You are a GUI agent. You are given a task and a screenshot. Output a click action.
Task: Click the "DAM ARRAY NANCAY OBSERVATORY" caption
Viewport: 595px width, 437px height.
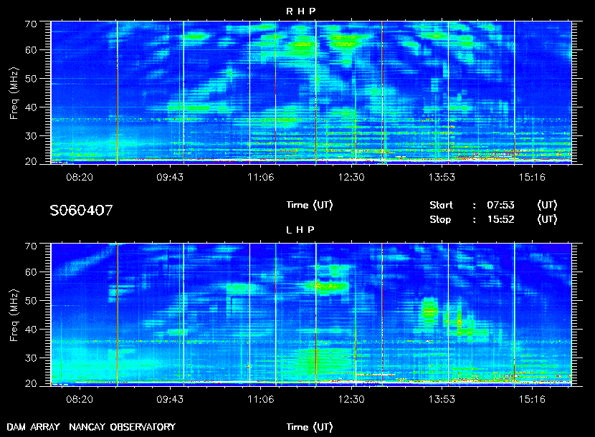(x=91, y=427)
